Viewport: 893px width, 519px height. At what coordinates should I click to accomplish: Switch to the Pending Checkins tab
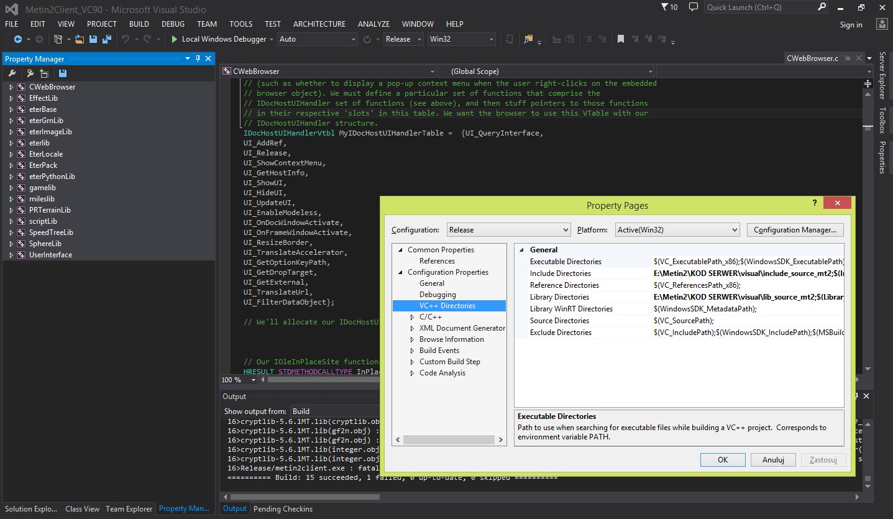click(283, 508)
